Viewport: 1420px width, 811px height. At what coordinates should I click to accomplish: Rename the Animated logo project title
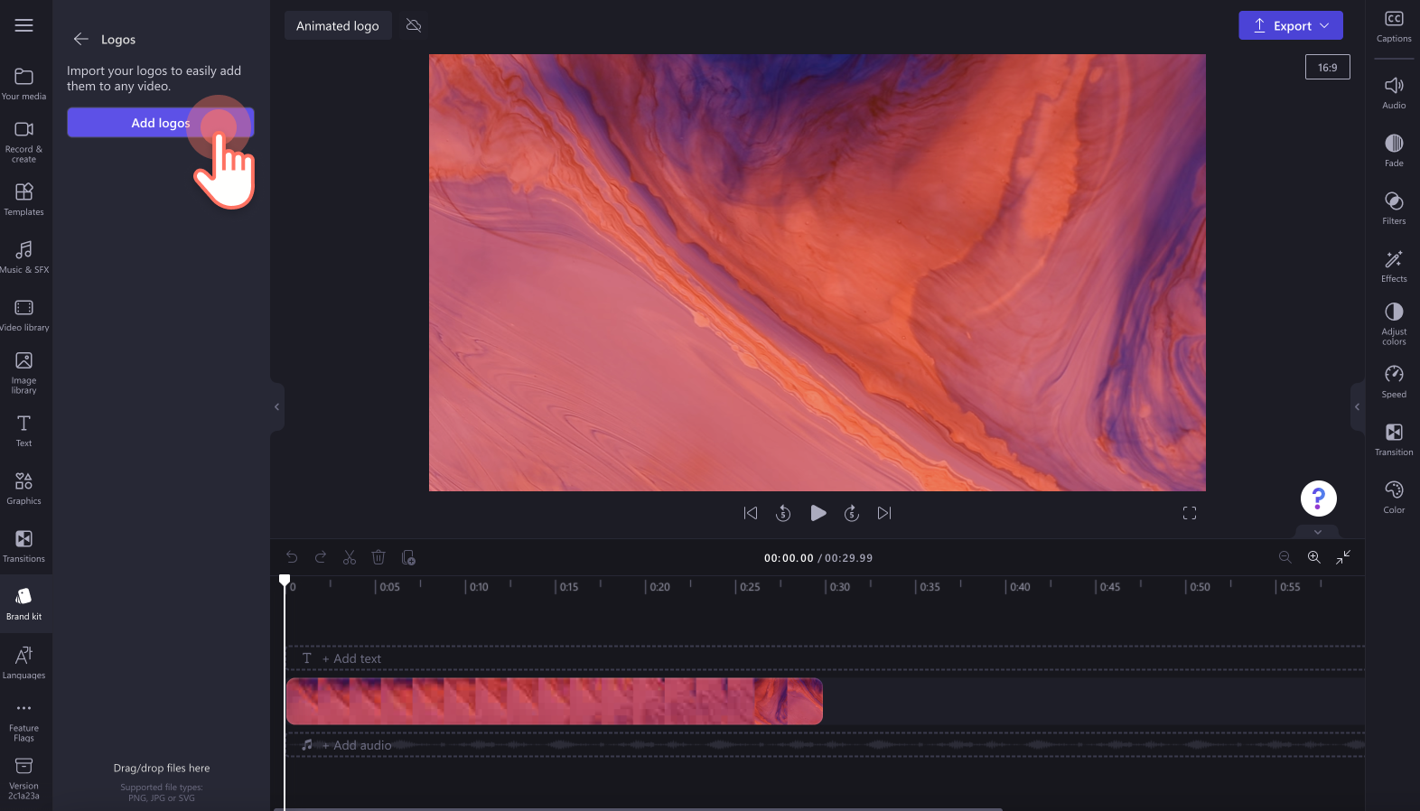click(x=338, y=25)
